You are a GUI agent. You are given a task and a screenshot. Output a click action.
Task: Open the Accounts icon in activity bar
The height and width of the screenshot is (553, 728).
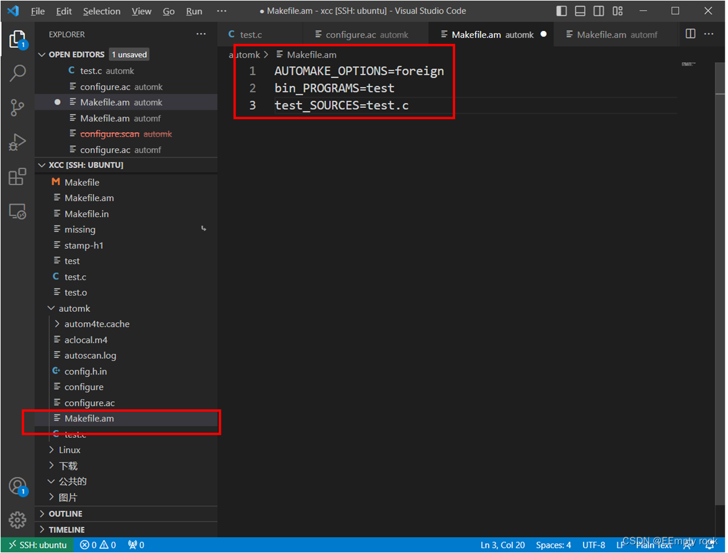(x=17, y=486)
